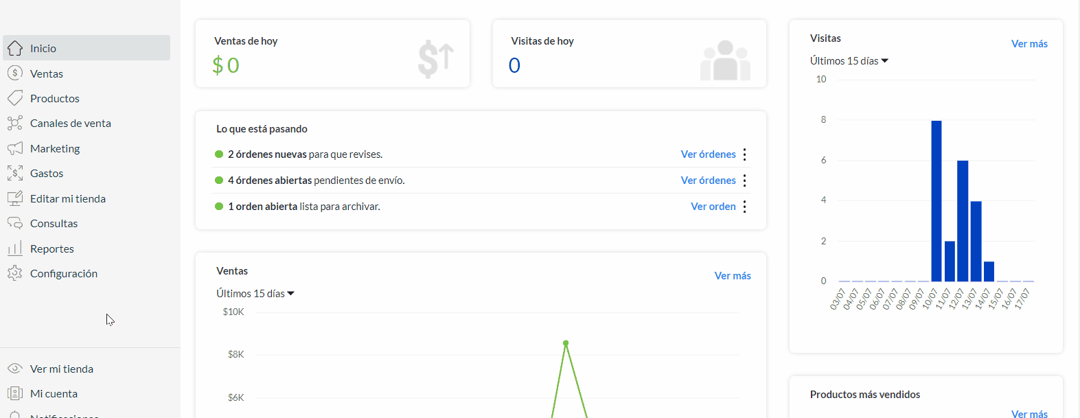The width and height of the screenshot is (1080, 418).
Task: Click the sales dollar arrow icon in Ventas de hoy
Action: point(436,59)
